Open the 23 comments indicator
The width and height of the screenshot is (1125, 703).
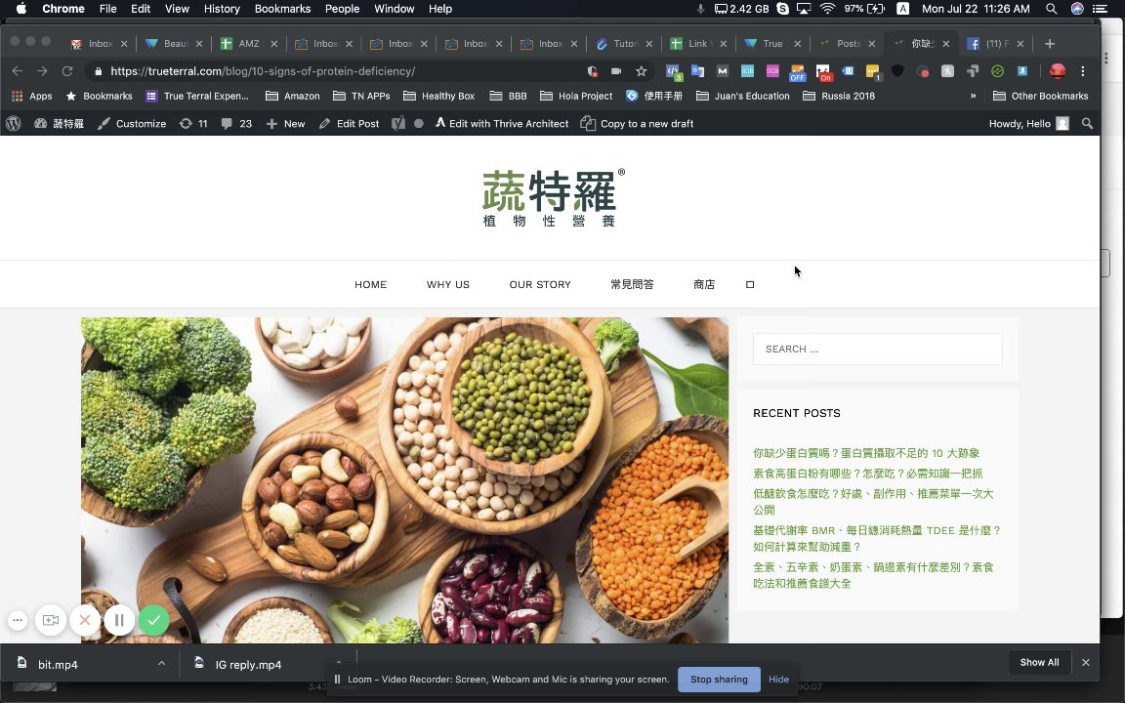click(x=236, y=123)
